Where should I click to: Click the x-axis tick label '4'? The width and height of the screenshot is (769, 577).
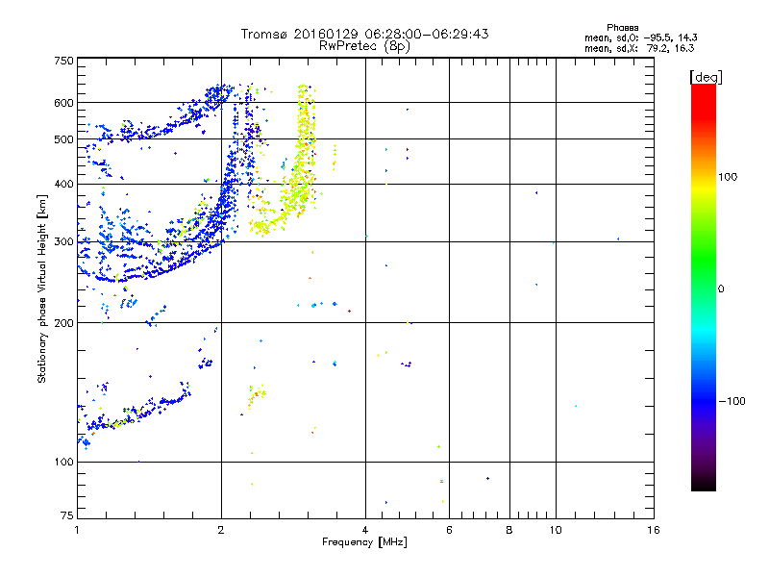click(365, 530)
